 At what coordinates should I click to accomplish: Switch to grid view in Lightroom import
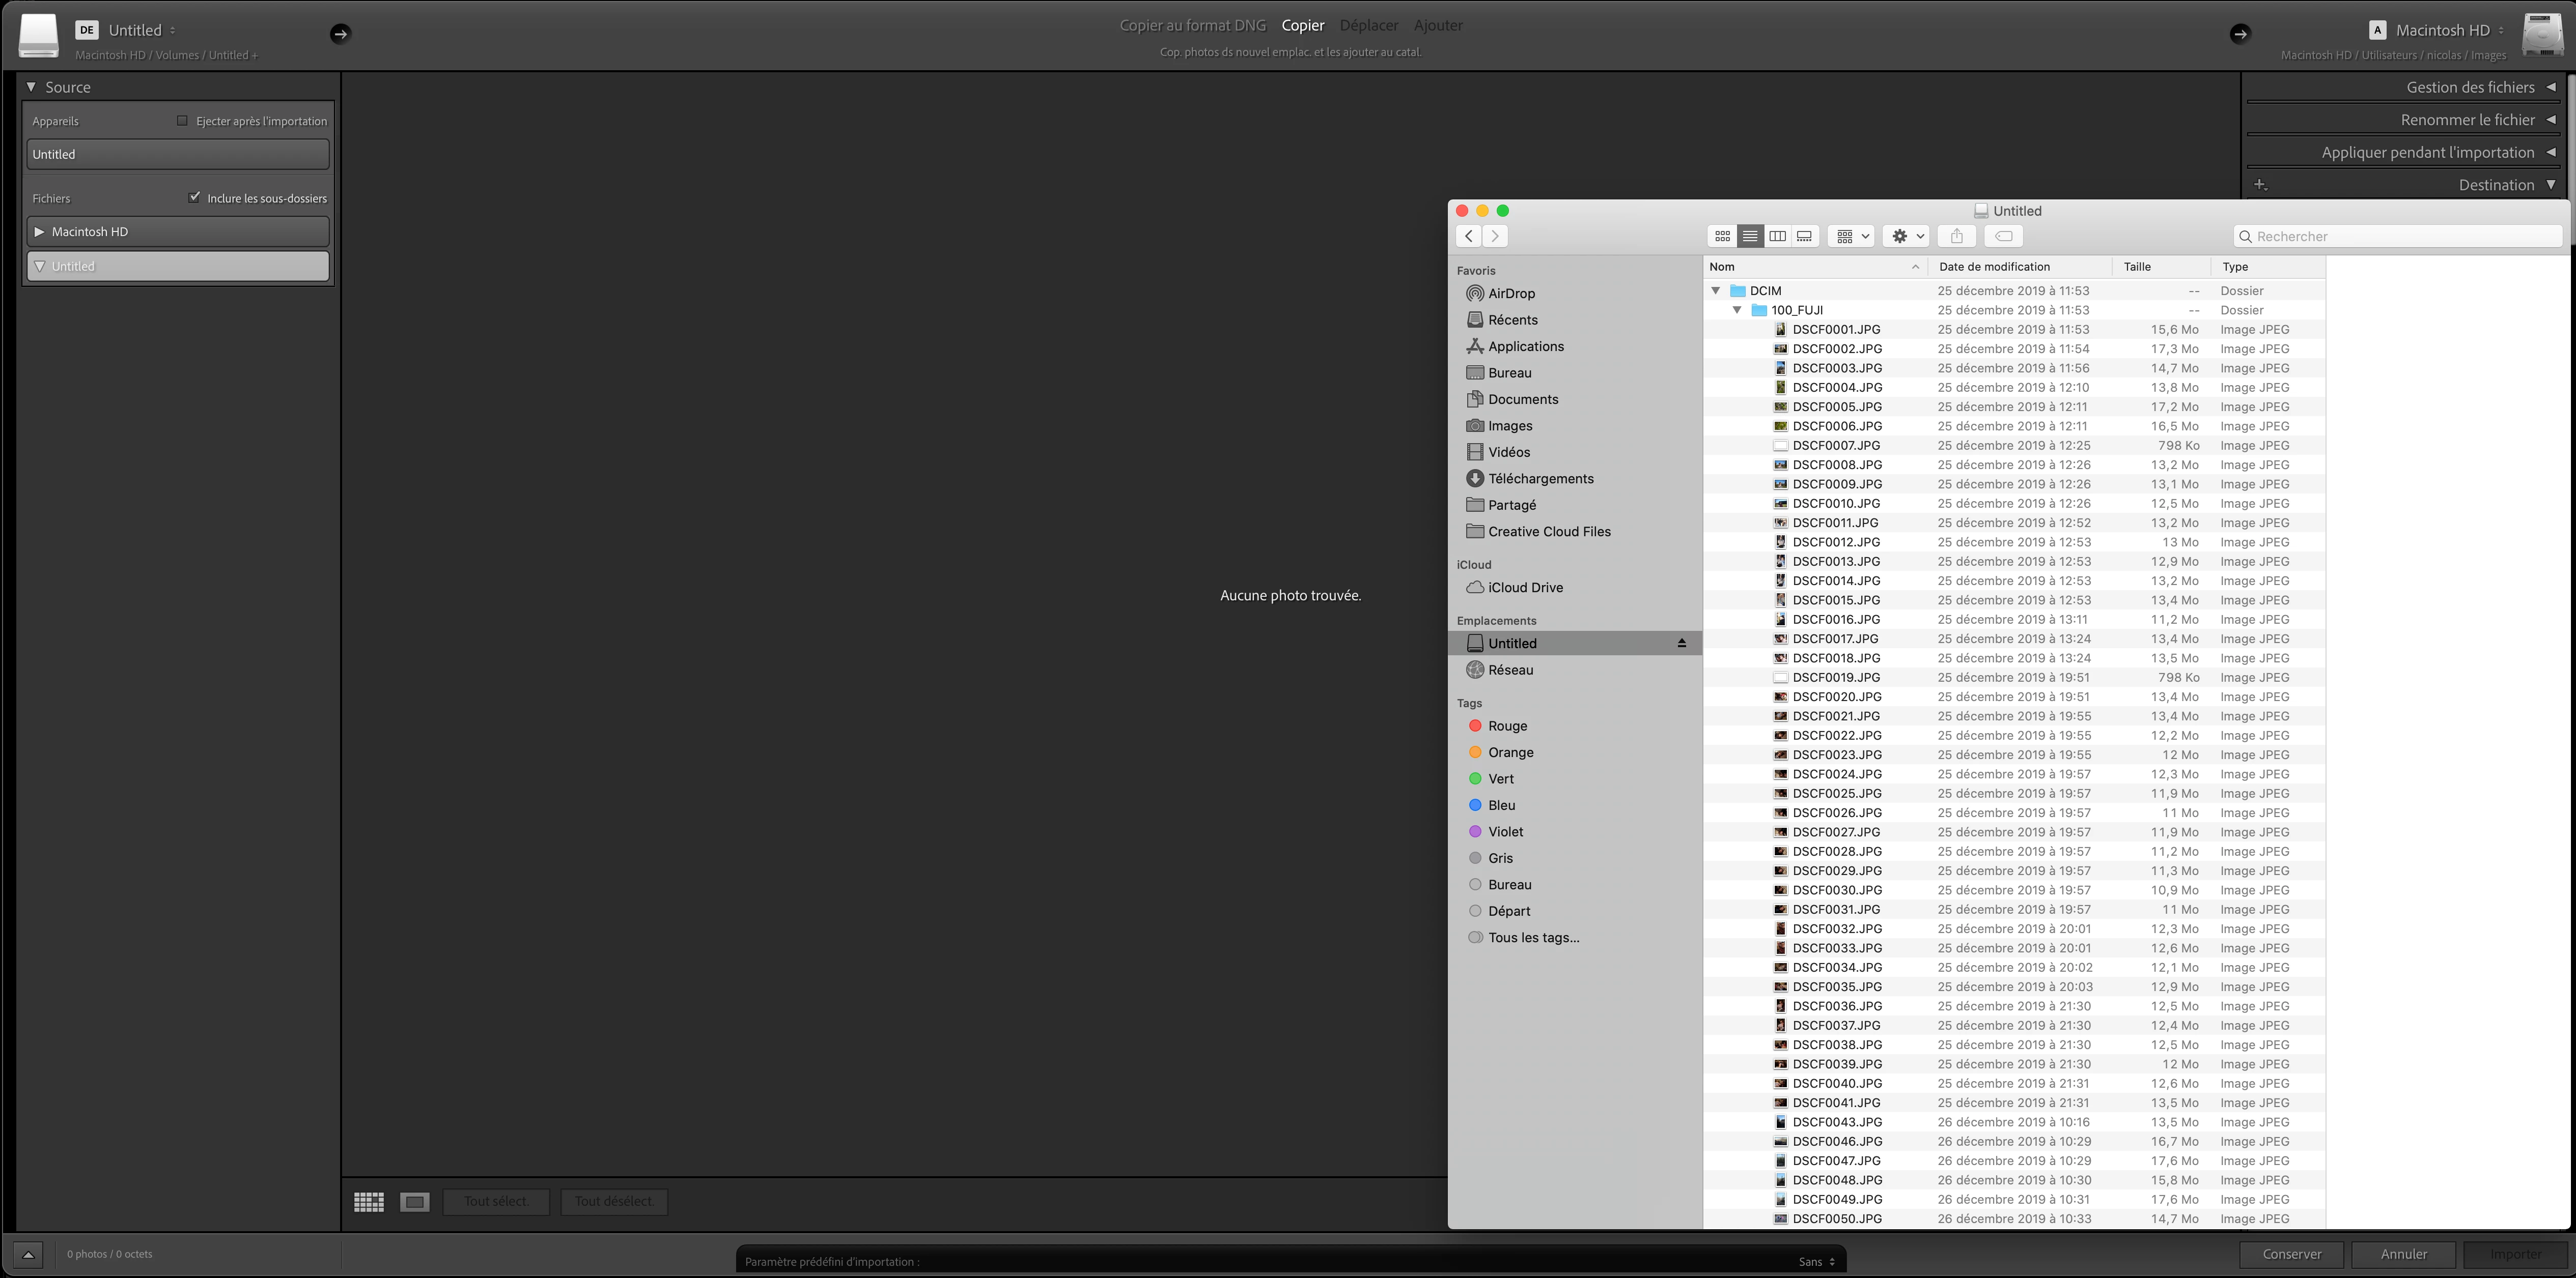(x=369, y=1202)
